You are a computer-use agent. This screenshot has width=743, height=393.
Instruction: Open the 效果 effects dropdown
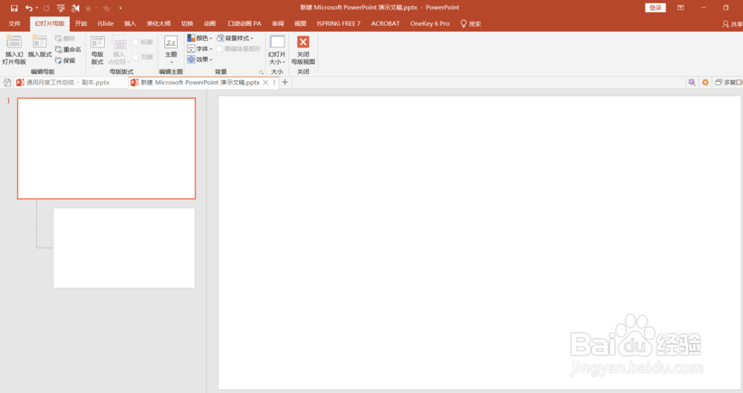pos(199,59)
